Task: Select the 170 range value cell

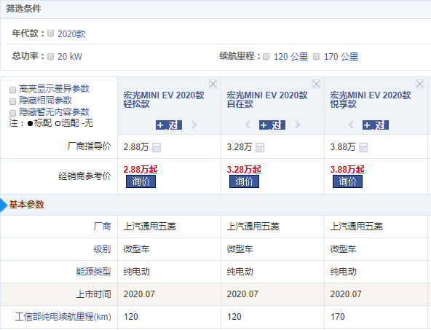Action: click(x=376, y=317)
